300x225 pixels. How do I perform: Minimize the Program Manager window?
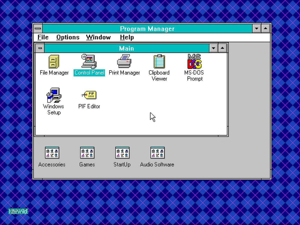(256, 28)
